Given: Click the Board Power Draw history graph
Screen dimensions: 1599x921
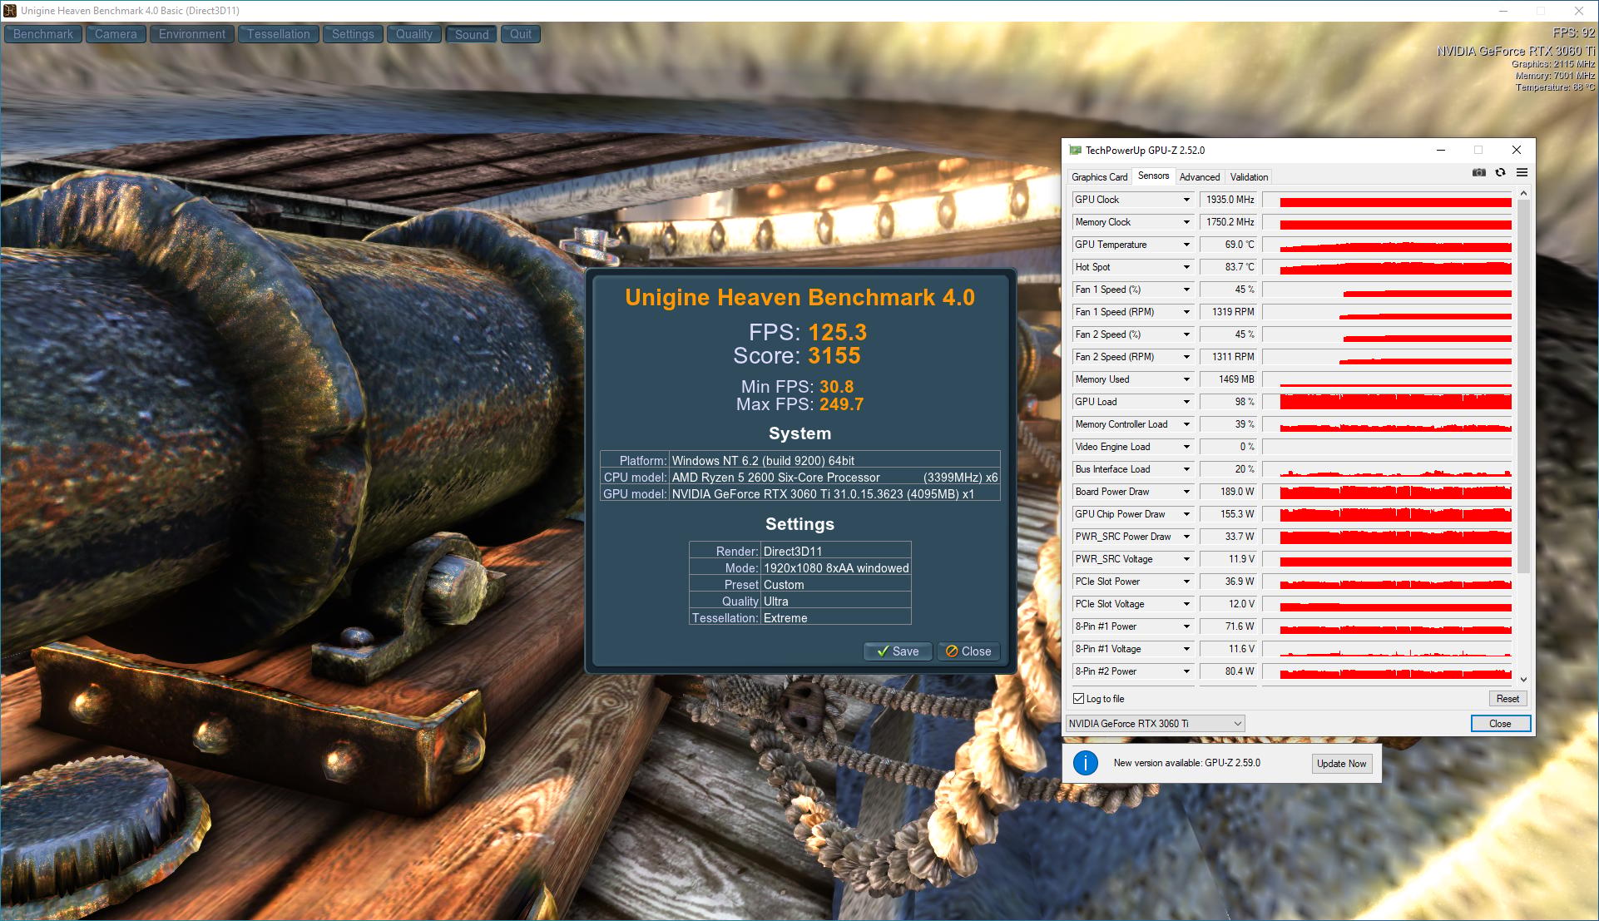Looking at the screenshot, I should 1387,492.
